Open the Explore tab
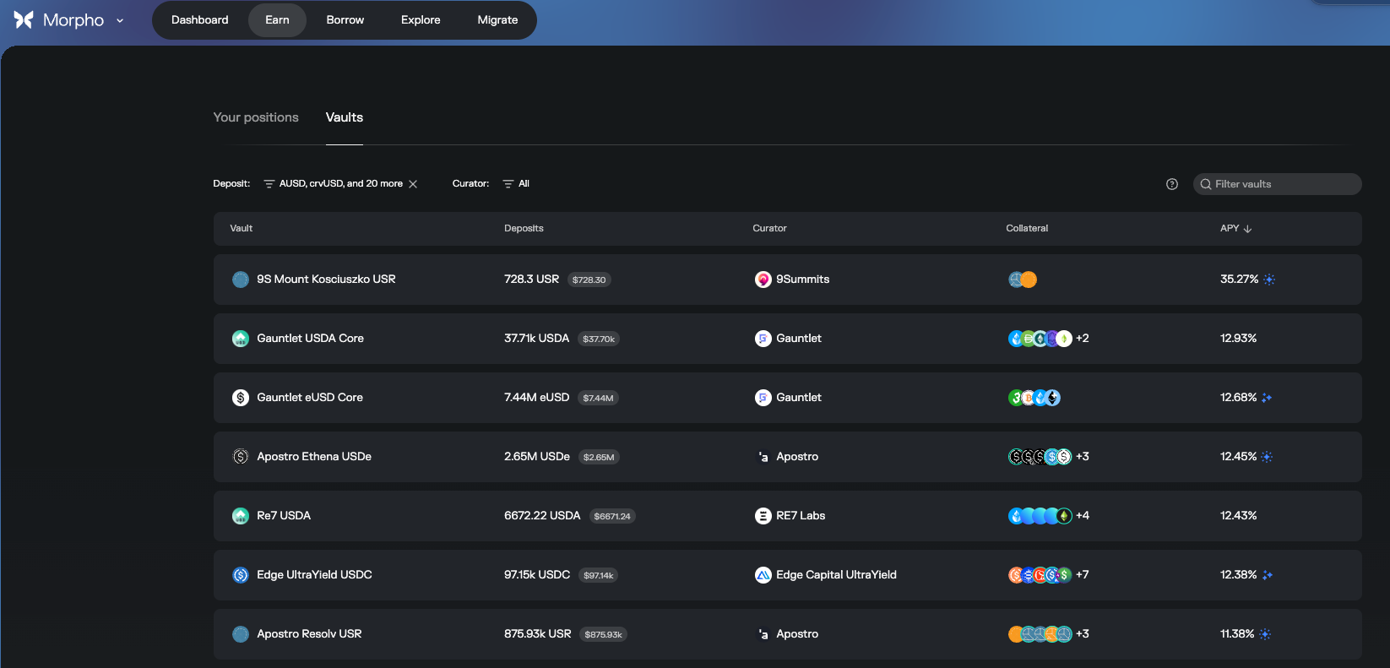 coord(421,19)
